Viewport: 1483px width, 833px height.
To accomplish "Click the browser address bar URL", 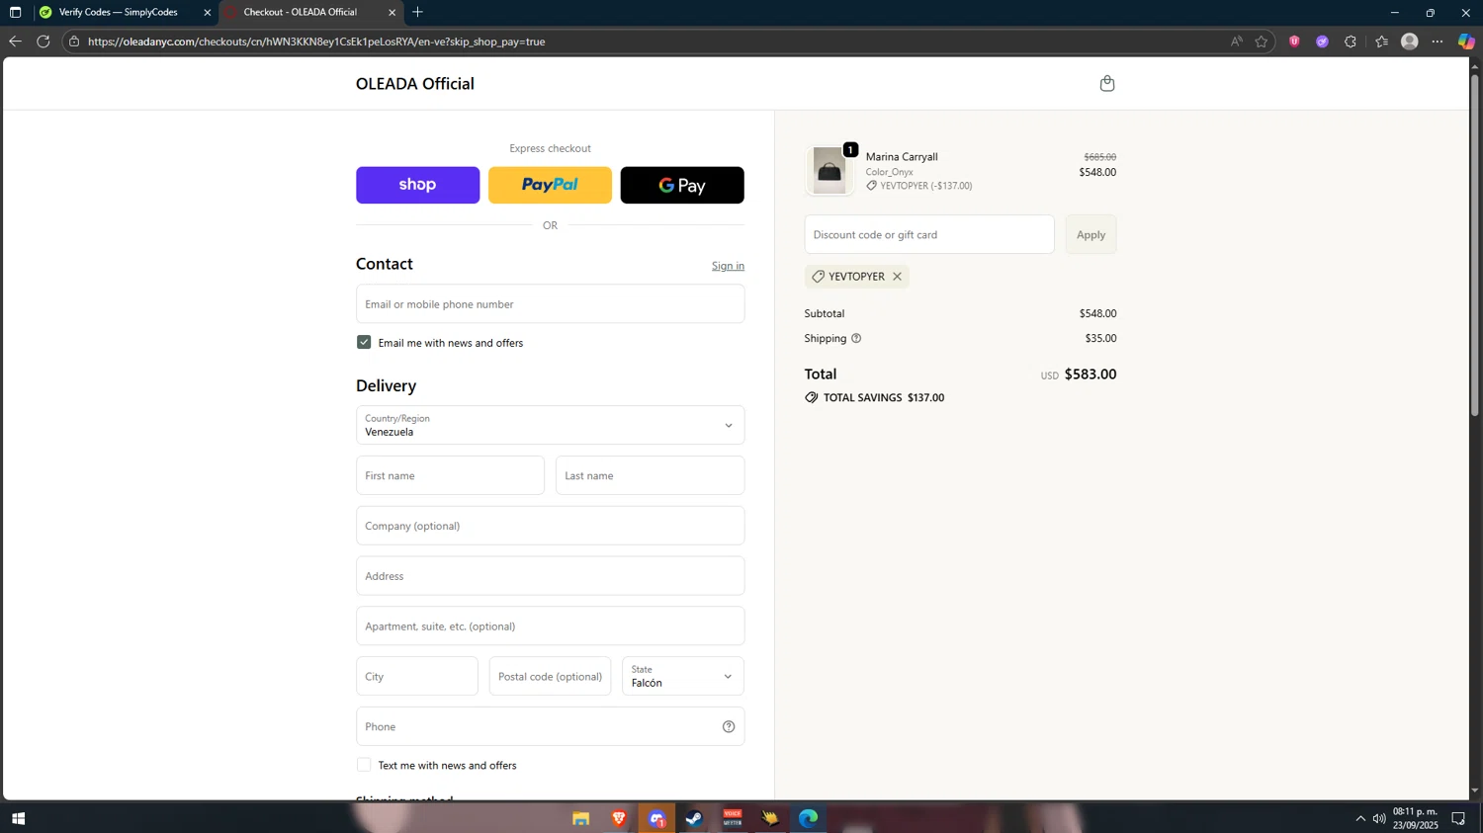I will 316,42.
